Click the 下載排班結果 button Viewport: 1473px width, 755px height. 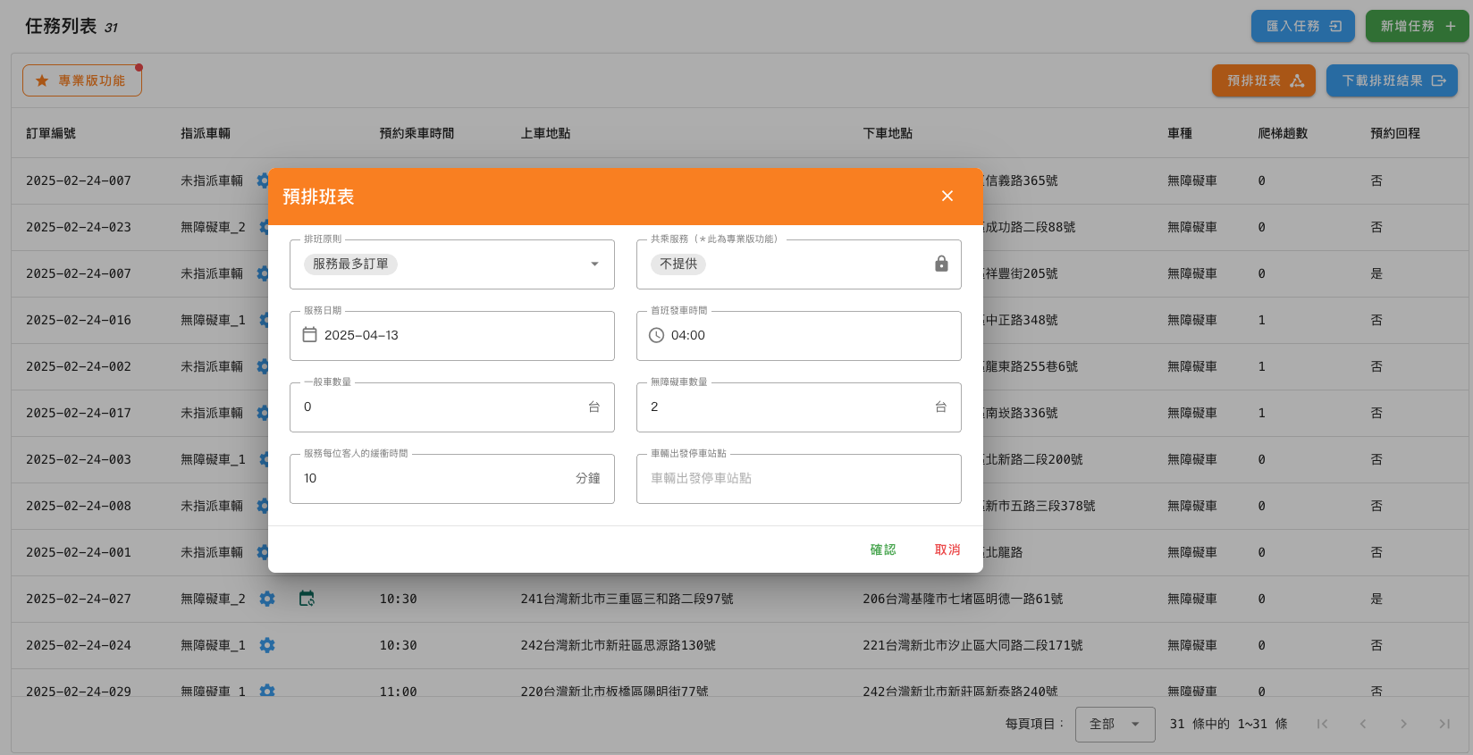point(1392,80)
